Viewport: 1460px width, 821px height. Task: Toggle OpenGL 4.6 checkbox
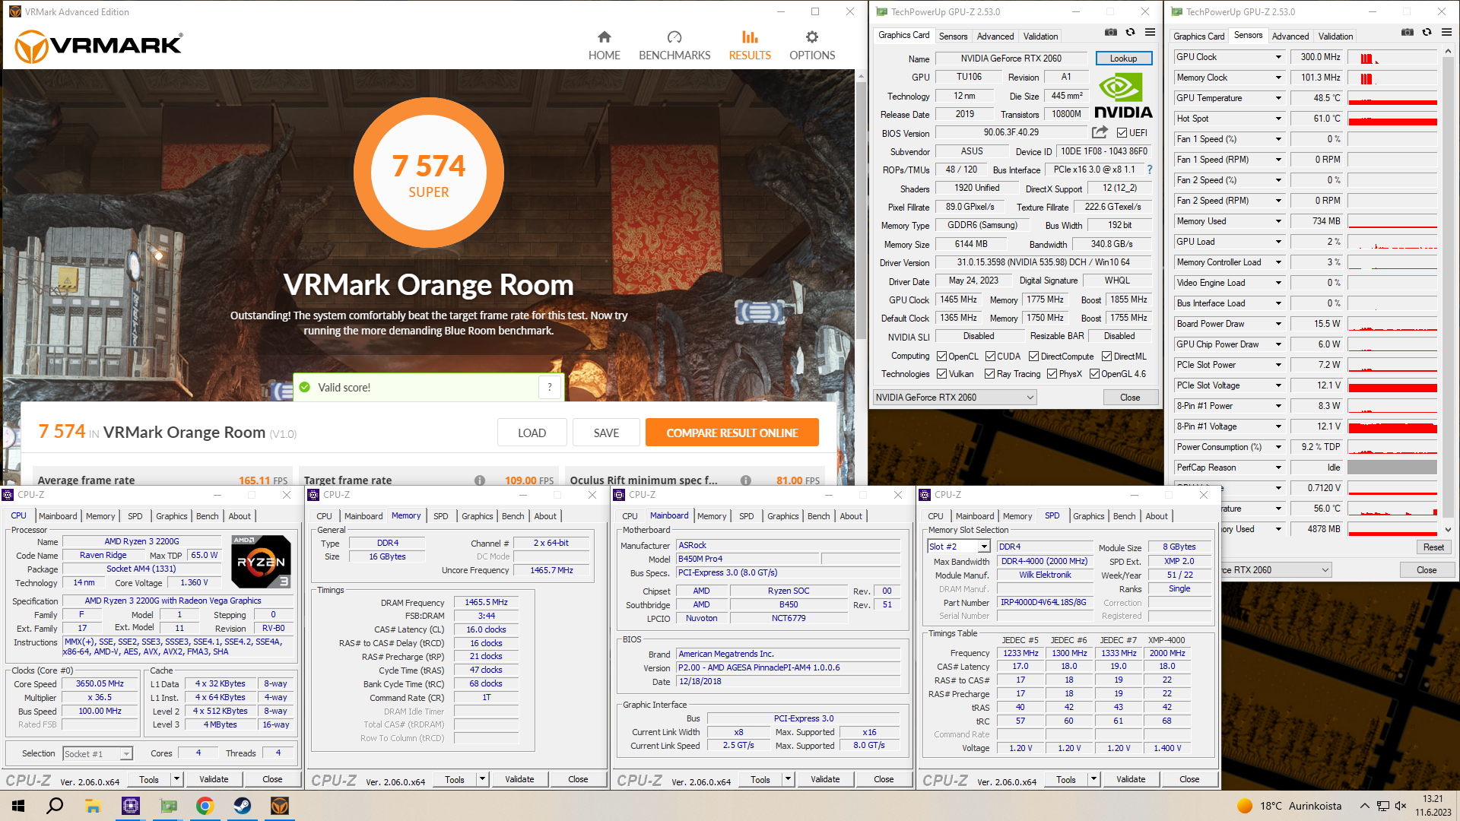pyautogui.click(x=1094, y=374)
